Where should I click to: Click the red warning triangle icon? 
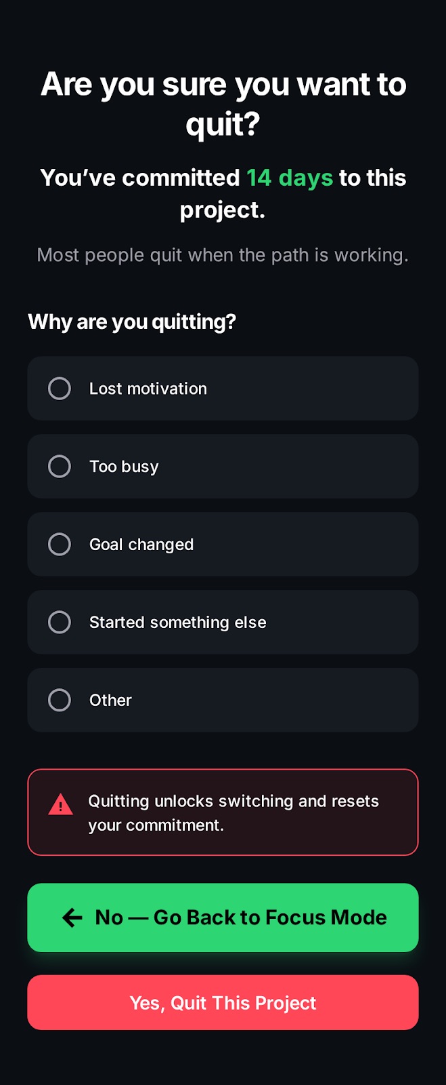pyautogui.click(x=60, y=804)
